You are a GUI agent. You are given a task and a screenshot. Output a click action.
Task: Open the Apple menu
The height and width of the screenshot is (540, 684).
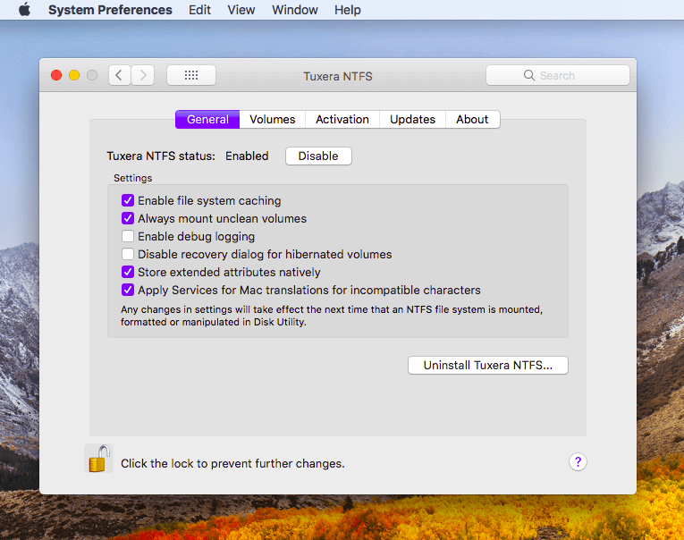click(24, 10)
